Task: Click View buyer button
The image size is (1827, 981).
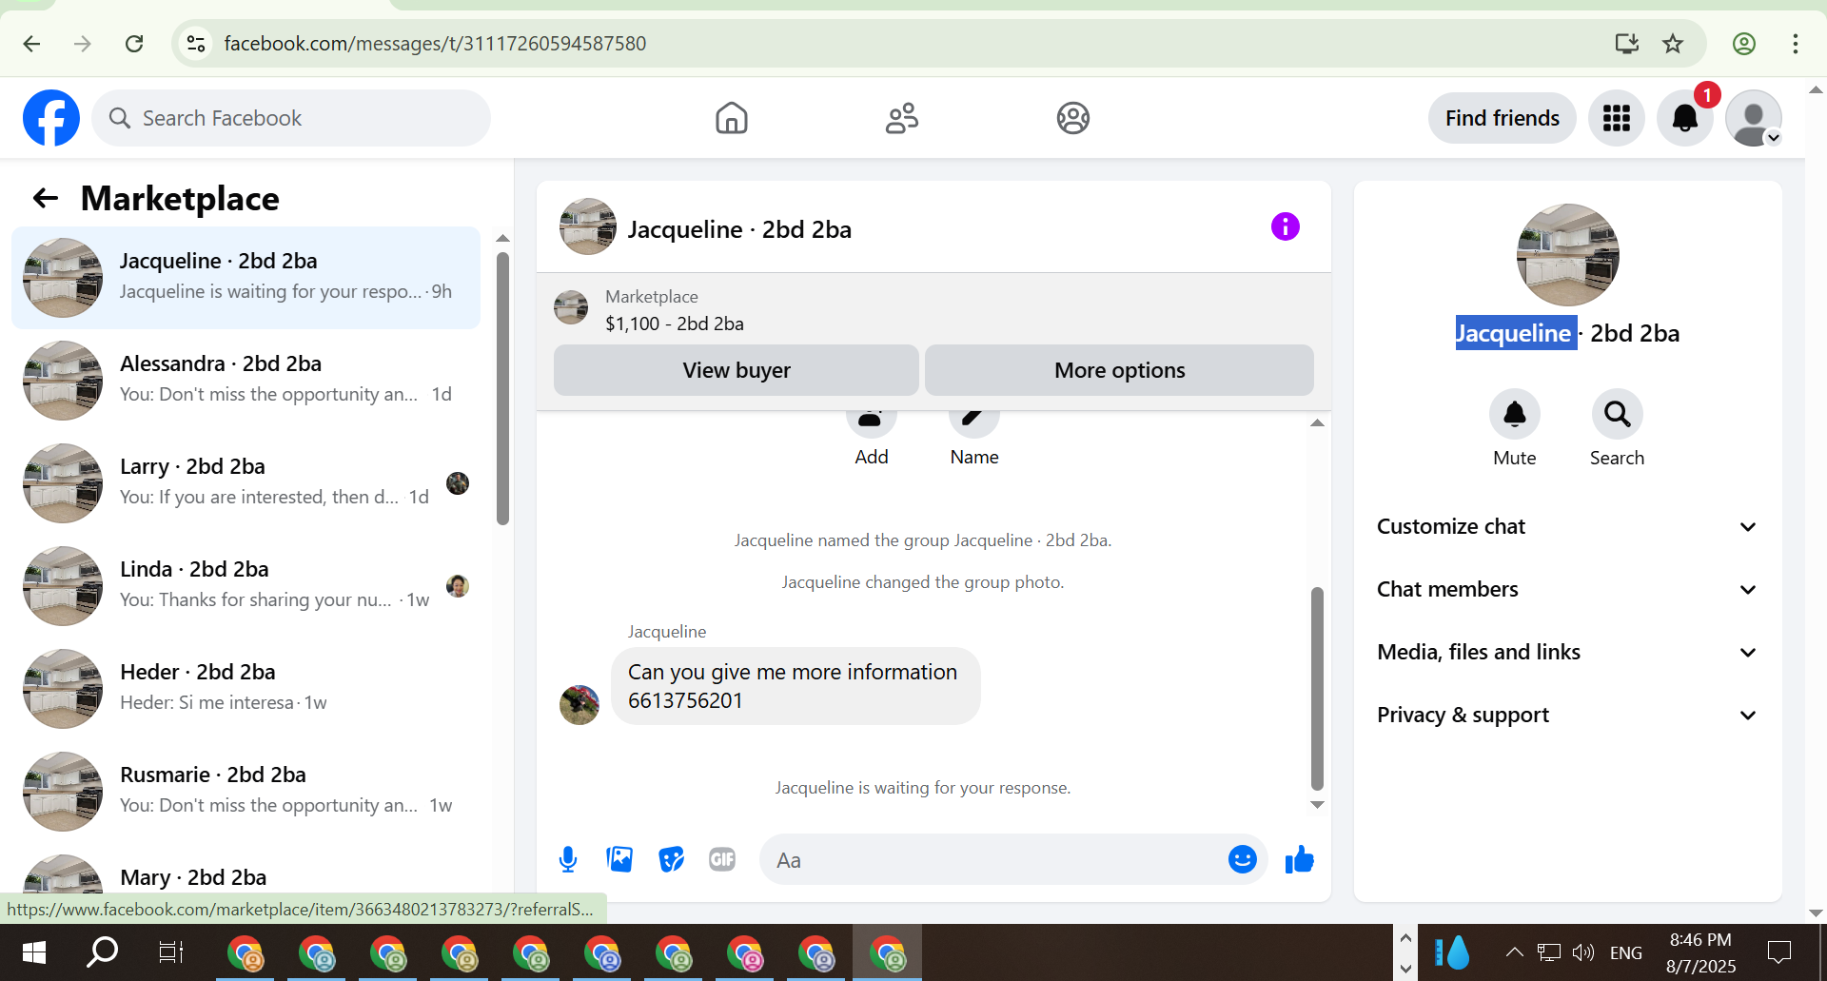Action: [737, 370]
